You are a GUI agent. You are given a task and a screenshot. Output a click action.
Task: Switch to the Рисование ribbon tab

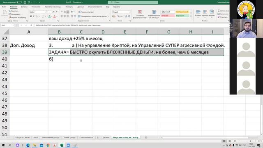[x=36, y=7]
